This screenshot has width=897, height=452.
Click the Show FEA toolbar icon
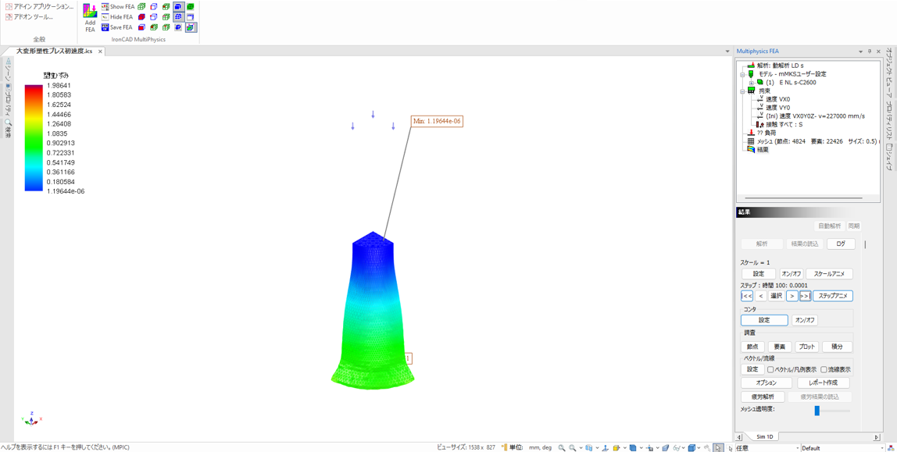coord(105,7)
